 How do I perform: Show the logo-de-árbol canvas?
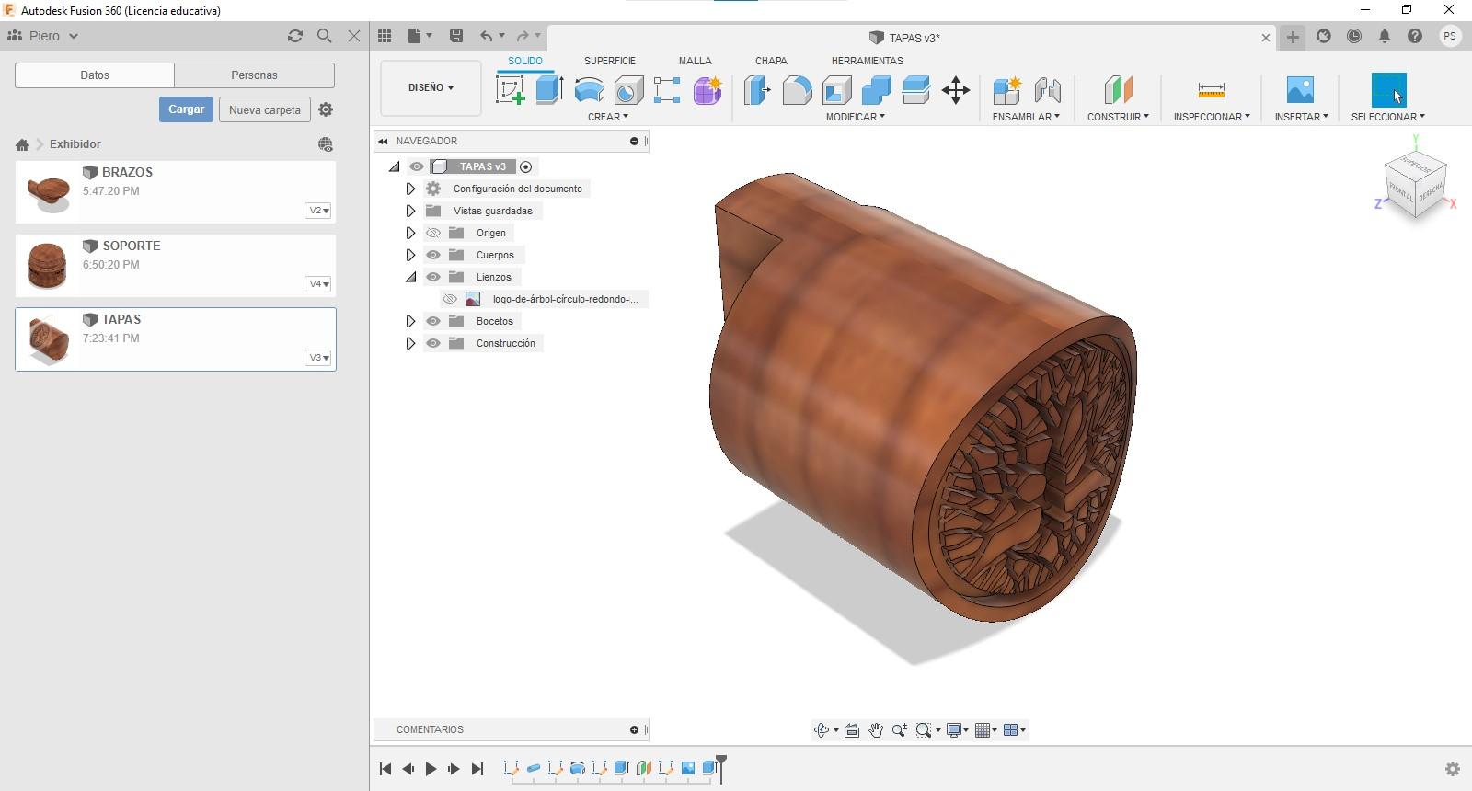click(450, 299)
